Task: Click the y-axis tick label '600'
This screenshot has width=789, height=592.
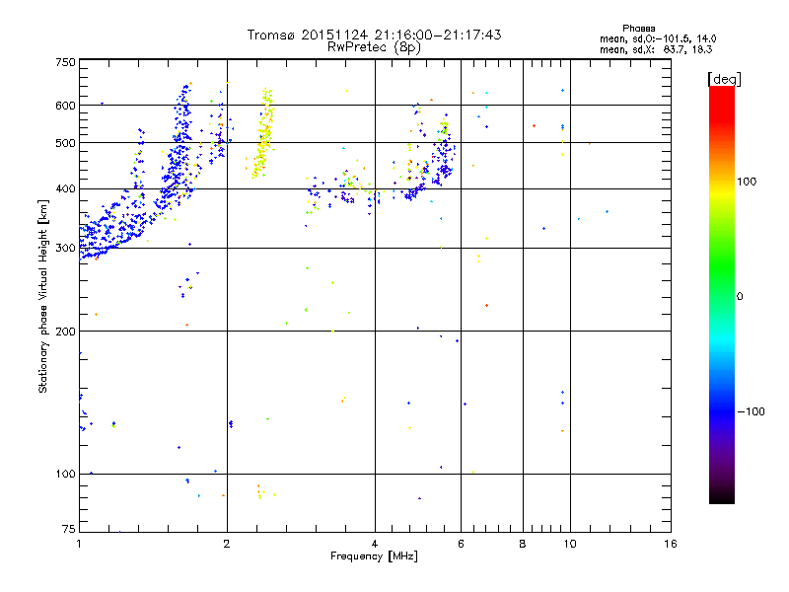Action: 65,106
